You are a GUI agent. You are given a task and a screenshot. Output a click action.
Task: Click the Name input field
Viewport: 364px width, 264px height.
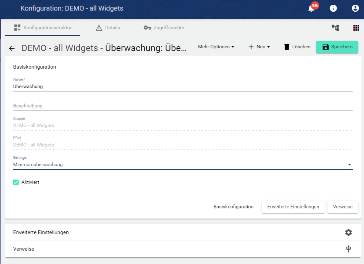(182, 87)
